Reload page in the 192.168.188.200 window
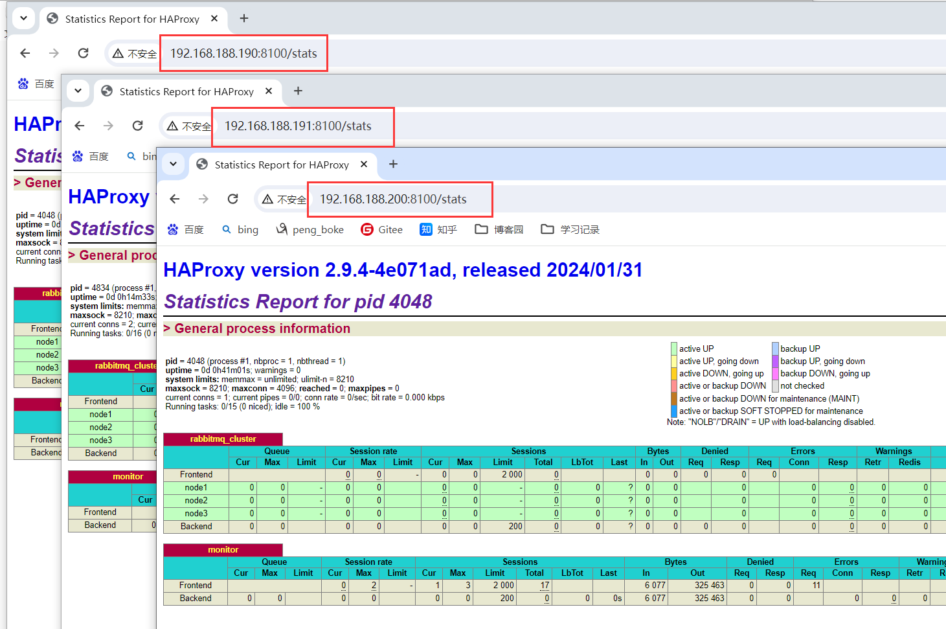 (233, 199)
